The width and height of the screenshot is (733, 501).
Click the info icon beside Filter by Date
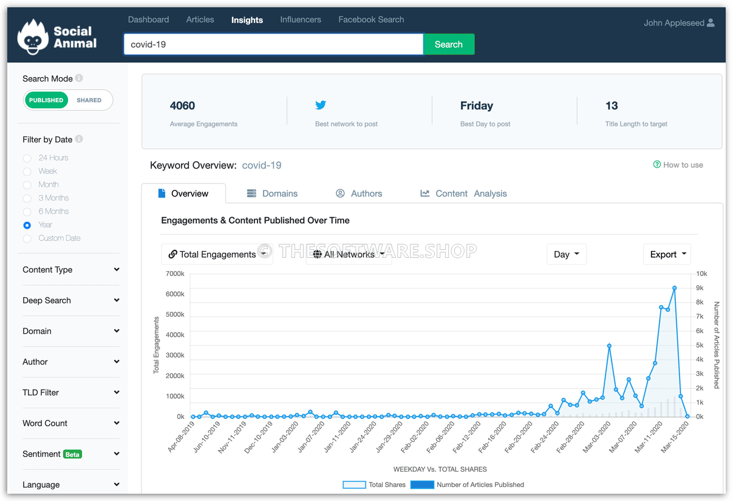pos(79,139)
